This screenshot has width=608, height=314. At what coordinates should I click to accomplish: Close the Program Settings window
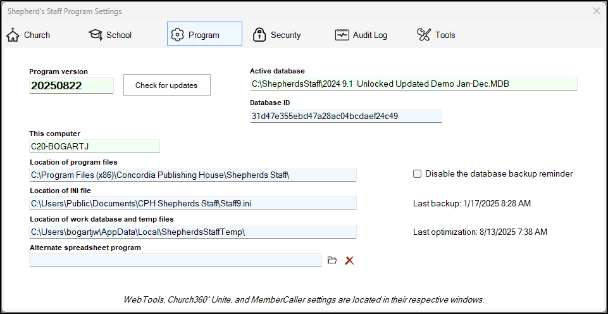pyautogui.click(x=596, y=11)
